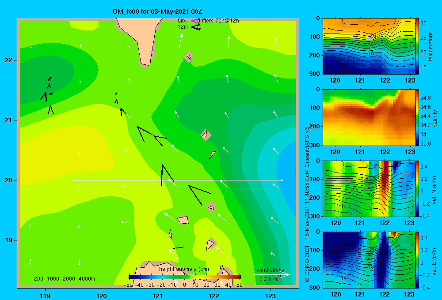Click the salinity colour bar
Viewport: 442px width, 300px height.
[417, 117]
